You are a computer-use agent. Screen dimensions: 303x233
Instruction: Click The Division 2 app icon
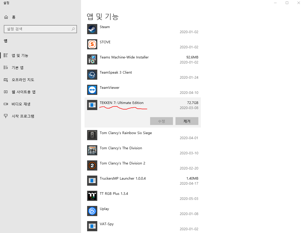92,165
